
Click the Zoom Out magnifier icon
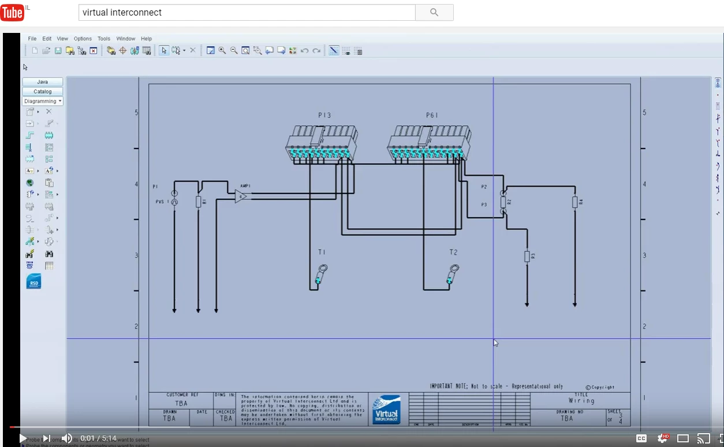(234, 51)
